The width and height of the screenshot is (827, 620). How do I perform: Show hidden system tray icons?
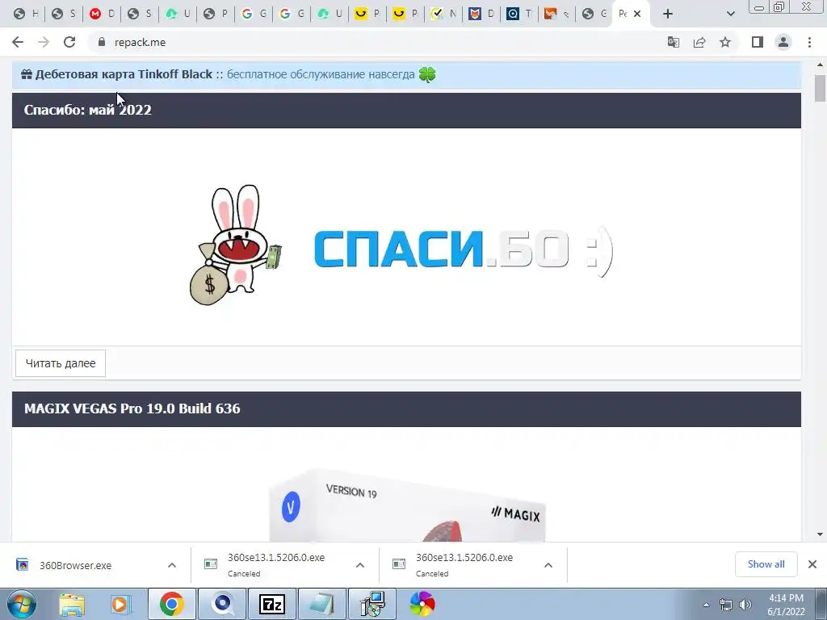(706, 605)
